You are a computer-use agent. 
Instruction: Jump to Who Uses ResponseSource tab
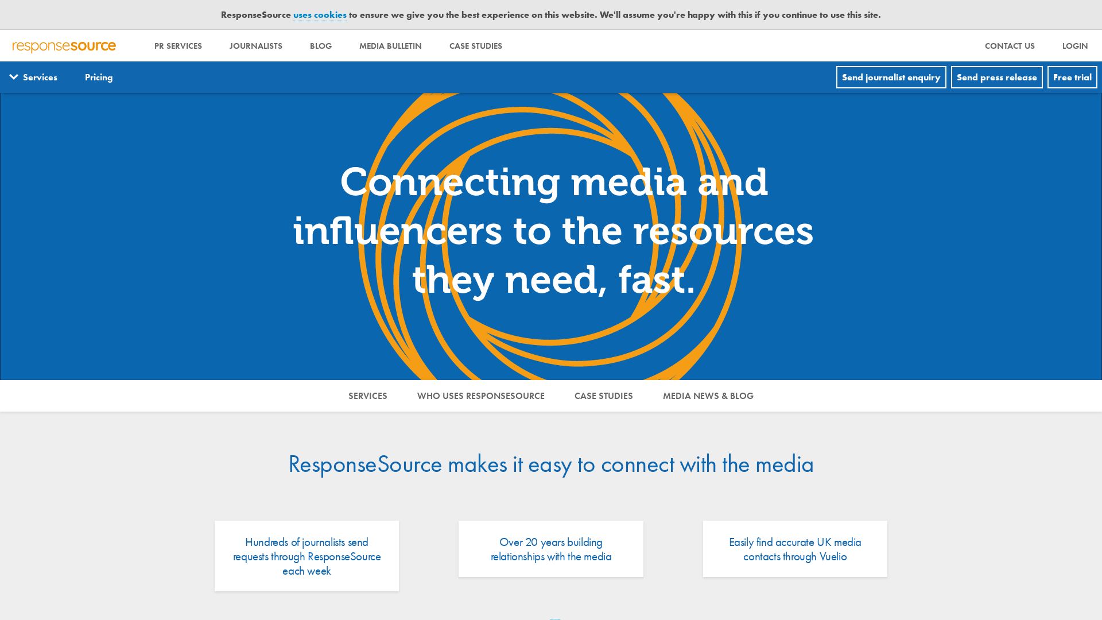tap(480, 396)
